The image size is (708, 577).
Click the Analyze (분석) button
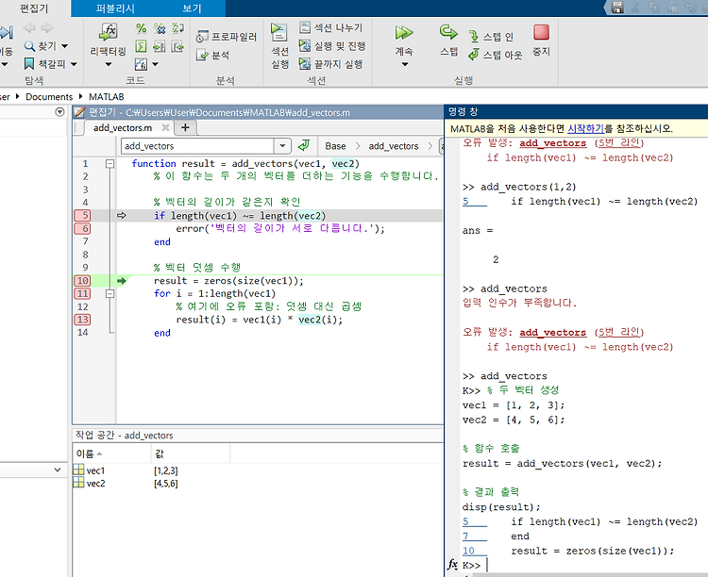click(213, 55)
